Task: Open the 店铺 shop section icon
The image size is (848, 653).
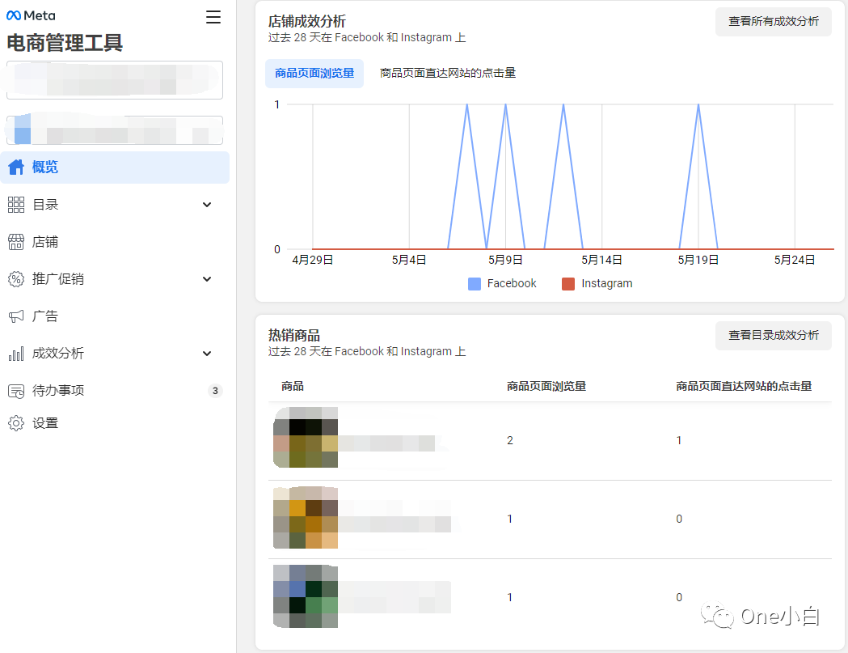Action: click(x=15, y=241)
